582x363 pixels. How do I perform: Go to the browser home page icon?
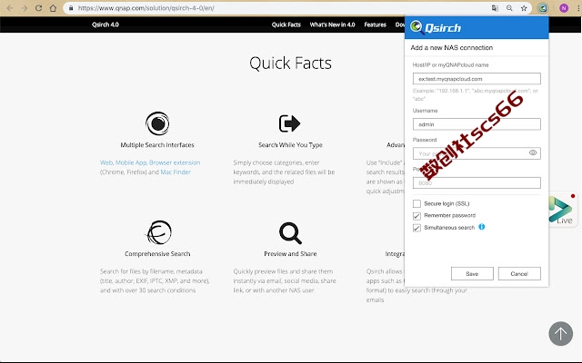click(53, 8)
